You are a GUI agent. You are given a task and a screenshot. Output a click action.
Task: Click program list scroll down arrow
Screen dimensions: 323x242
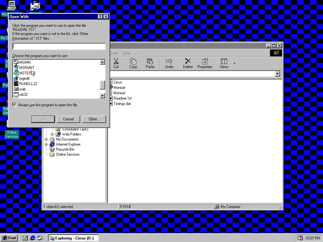tap(103, 95)
